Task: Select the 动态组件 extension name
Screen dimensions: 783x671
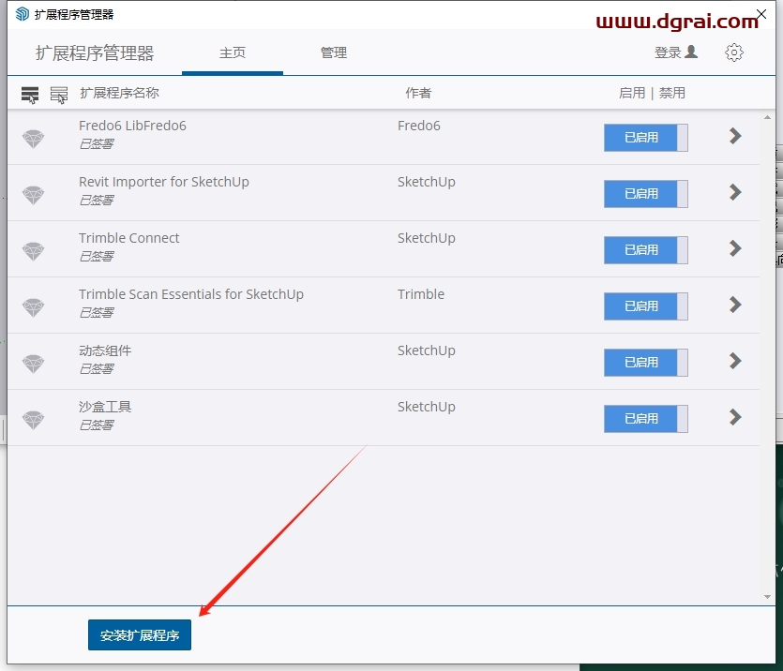Action: click(105, 350)
